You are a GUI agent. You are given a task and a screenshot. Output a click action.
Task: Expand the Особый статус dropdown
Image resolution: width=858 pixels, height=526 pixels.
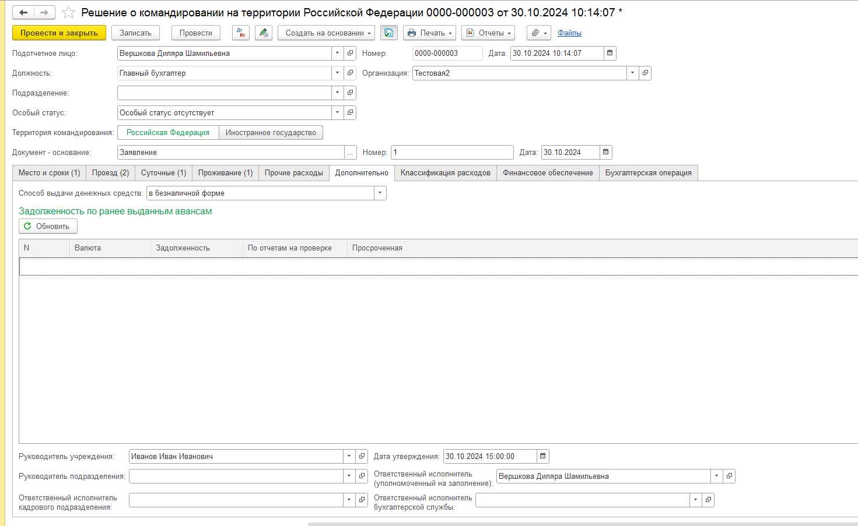(x=337, y=112)
